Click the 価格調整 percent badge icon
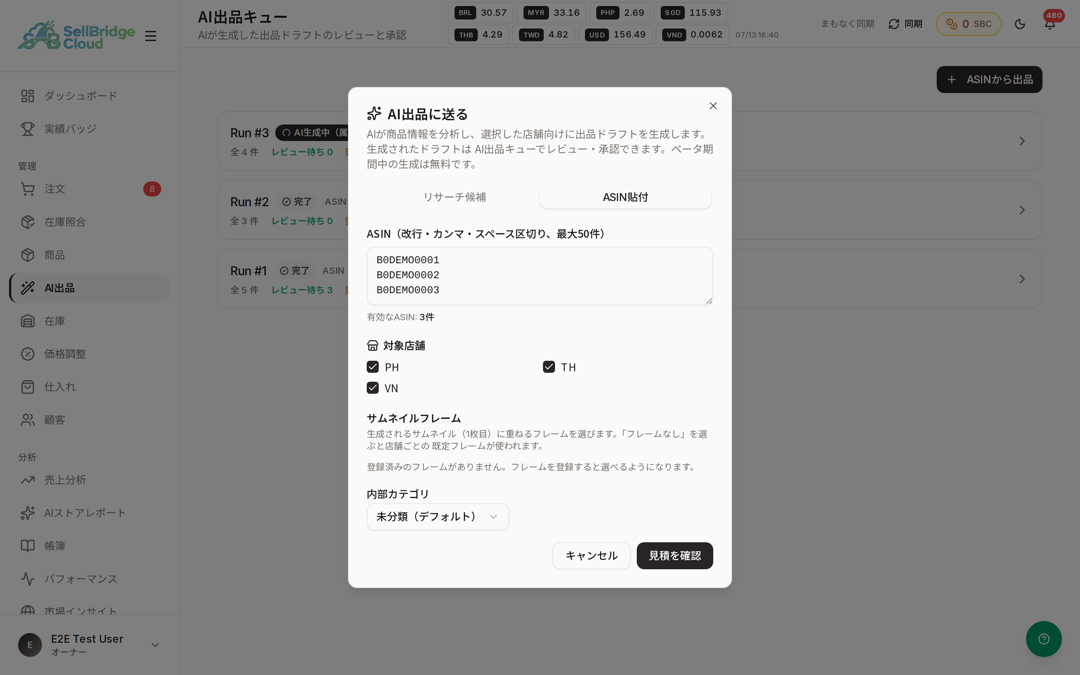Viewport: 1080px width, 675px height. (28, 354)
